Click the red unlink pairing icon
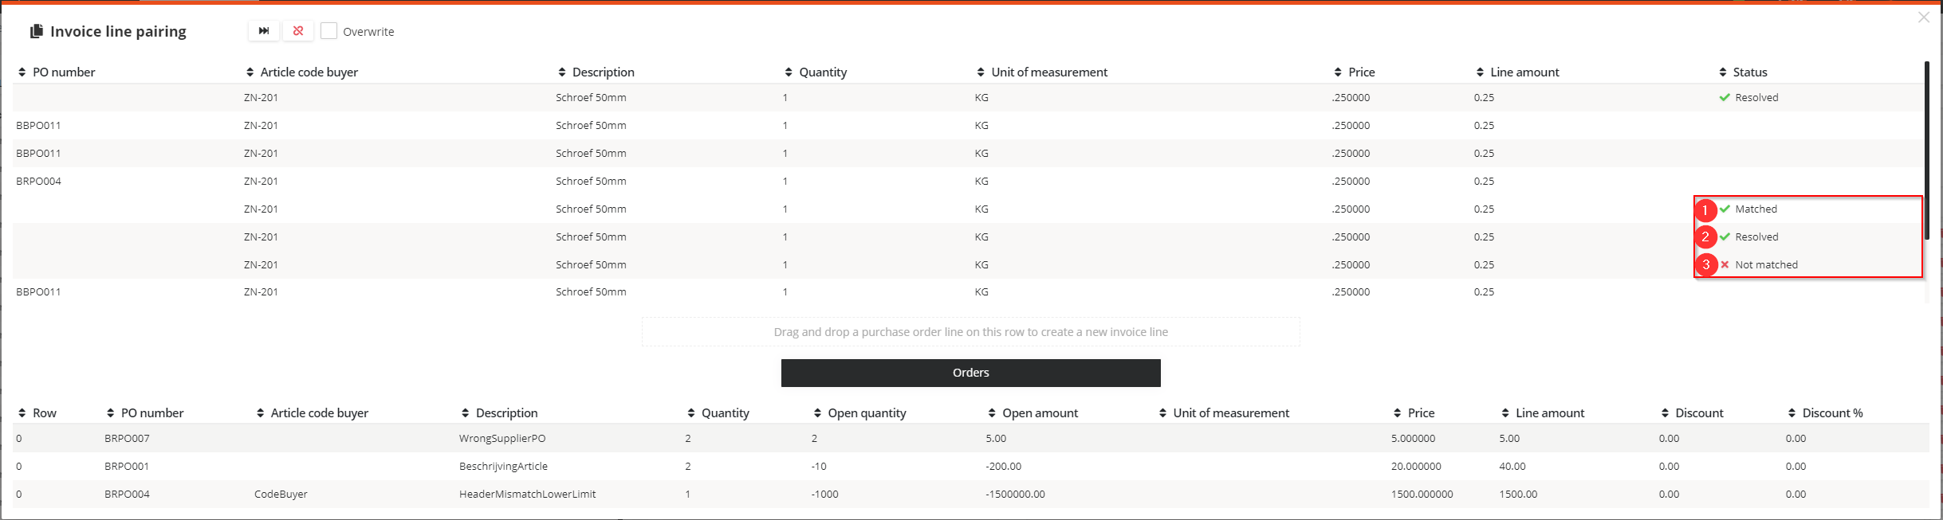Screen dimensions: 1943x520 [298, 31]
